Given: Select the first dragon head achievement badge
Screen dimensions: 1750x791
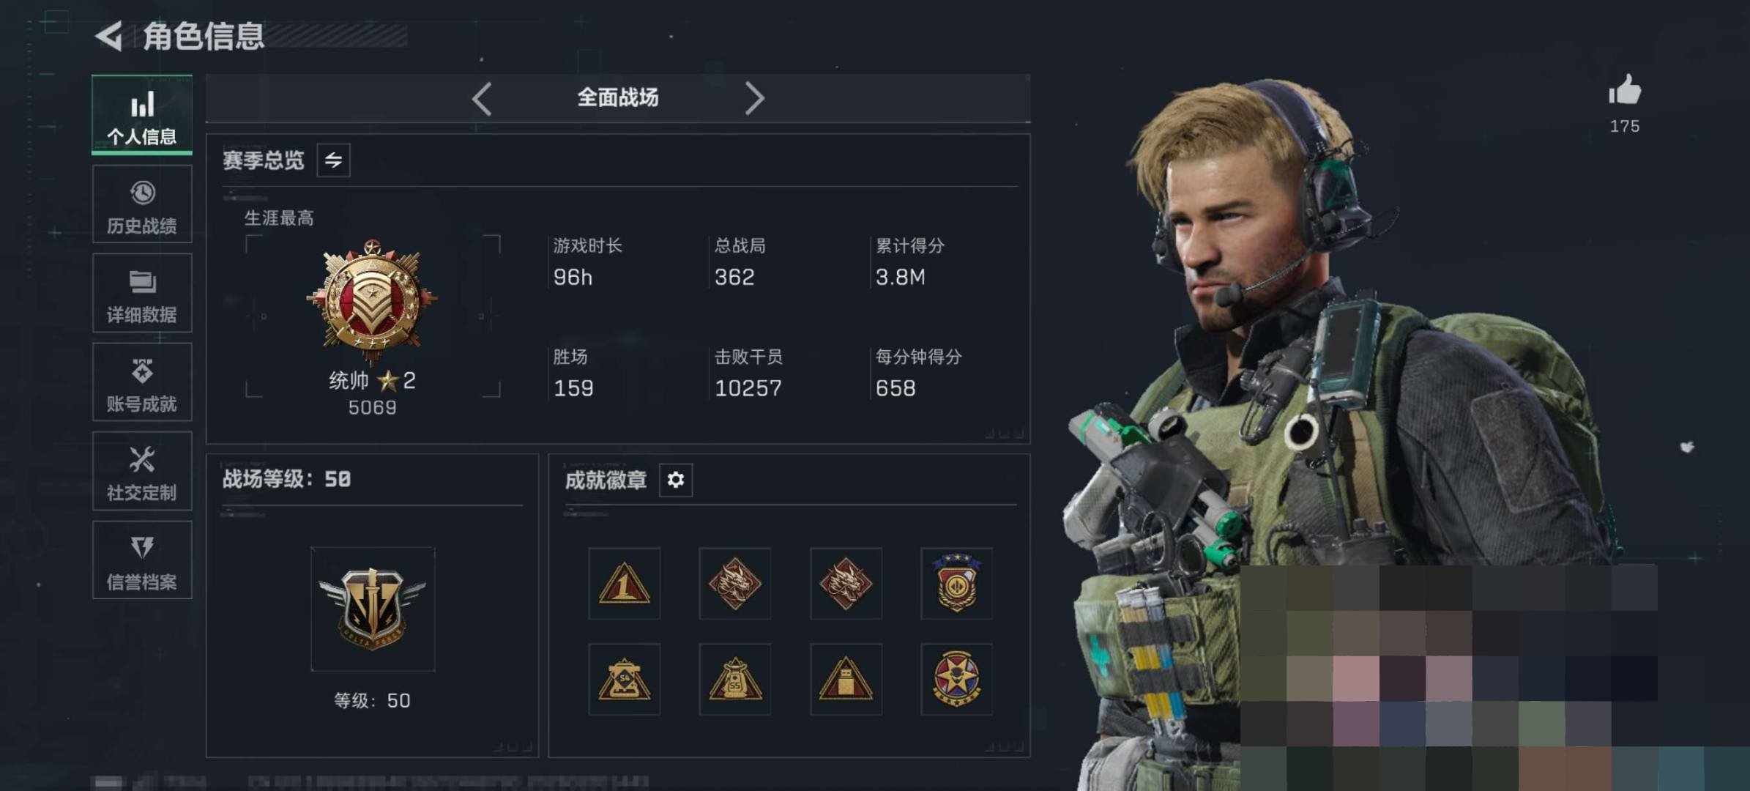Looking at the screenshot, I should [734, 584].
